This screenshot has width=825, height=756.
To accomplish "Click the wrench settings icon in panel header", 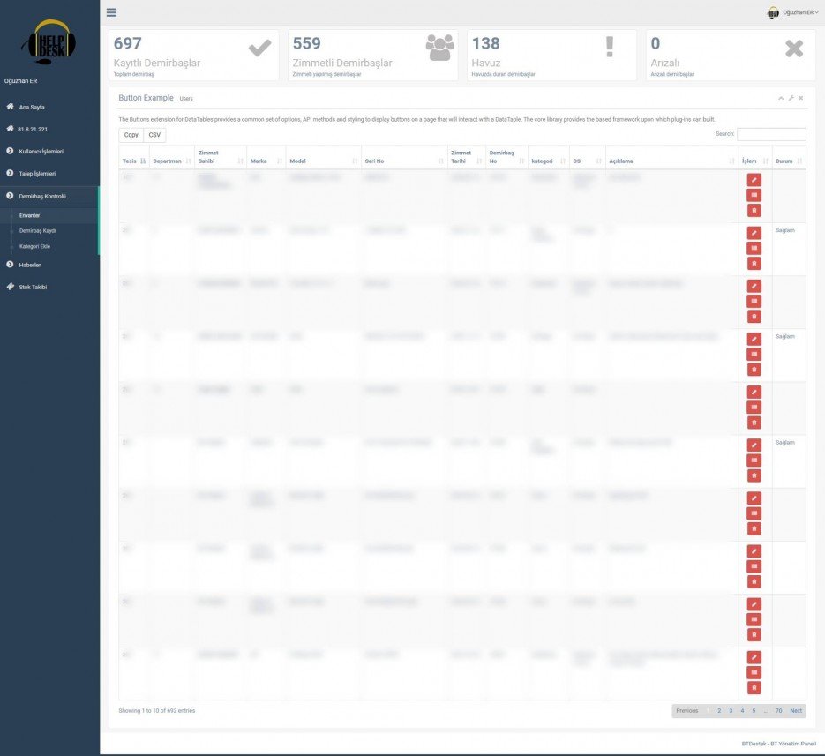I will point(791,98).
